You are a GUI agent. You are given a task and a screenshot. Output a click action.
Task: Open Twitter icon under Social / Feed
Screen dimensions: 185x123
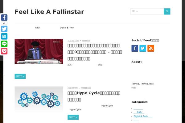pos(143,48)
